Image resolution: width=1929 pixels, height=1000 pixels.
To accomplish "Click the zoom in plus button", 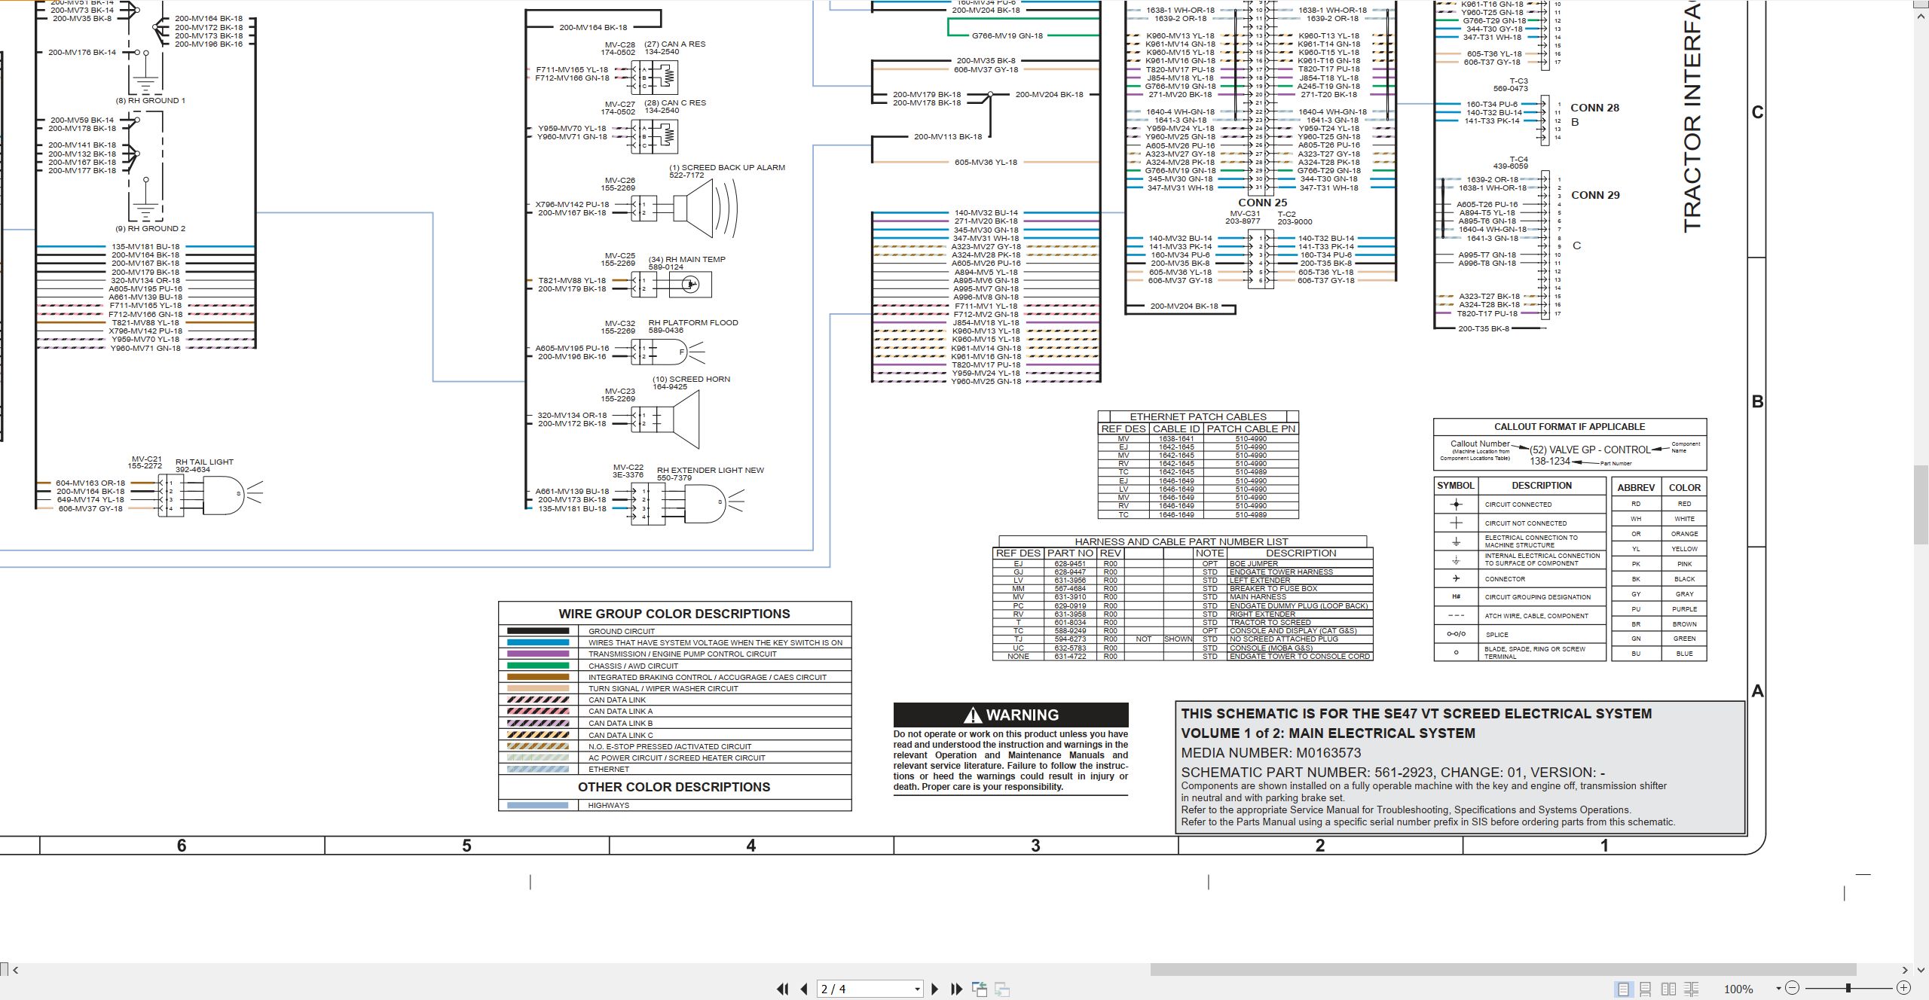I will click(x=1903, y=988).
